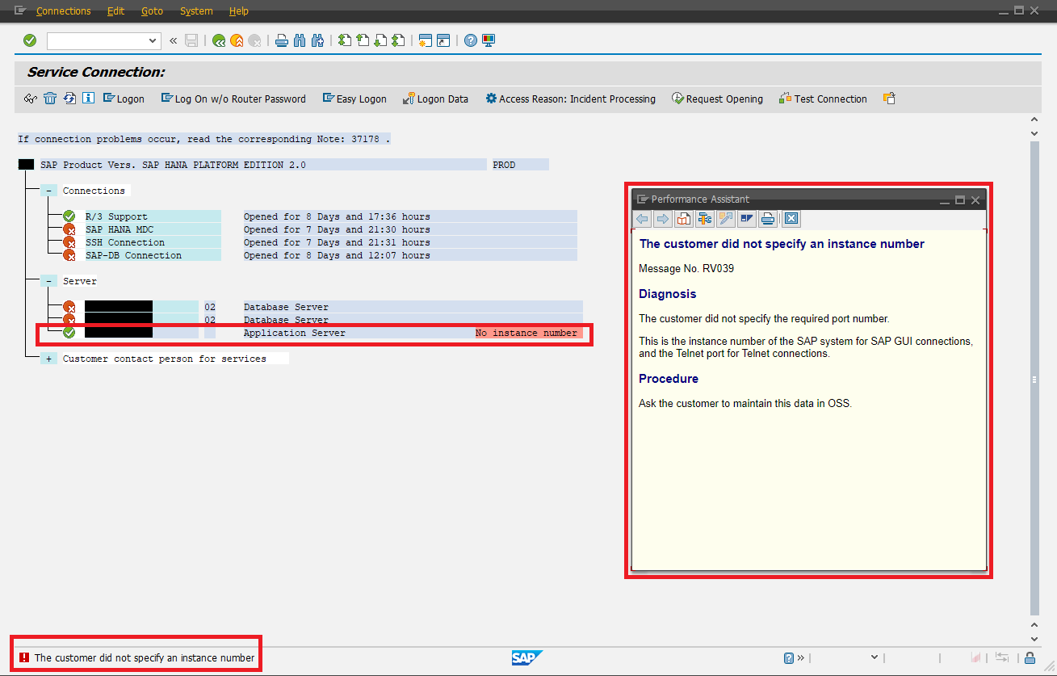This screenshot has width=1057, height=676.
Task: Click the status bar error message text
Action: tap(145, 658)
